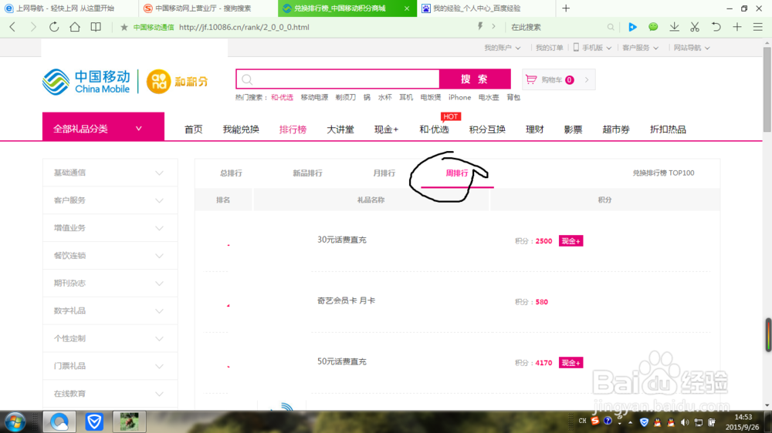Screen dimensions: 772x433
Task: Click the magnifier in browser search box
Action: coord(611,27)
